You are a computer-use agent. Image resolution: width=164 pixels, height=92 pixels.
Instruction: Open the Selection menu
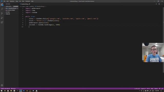[12, 1]
